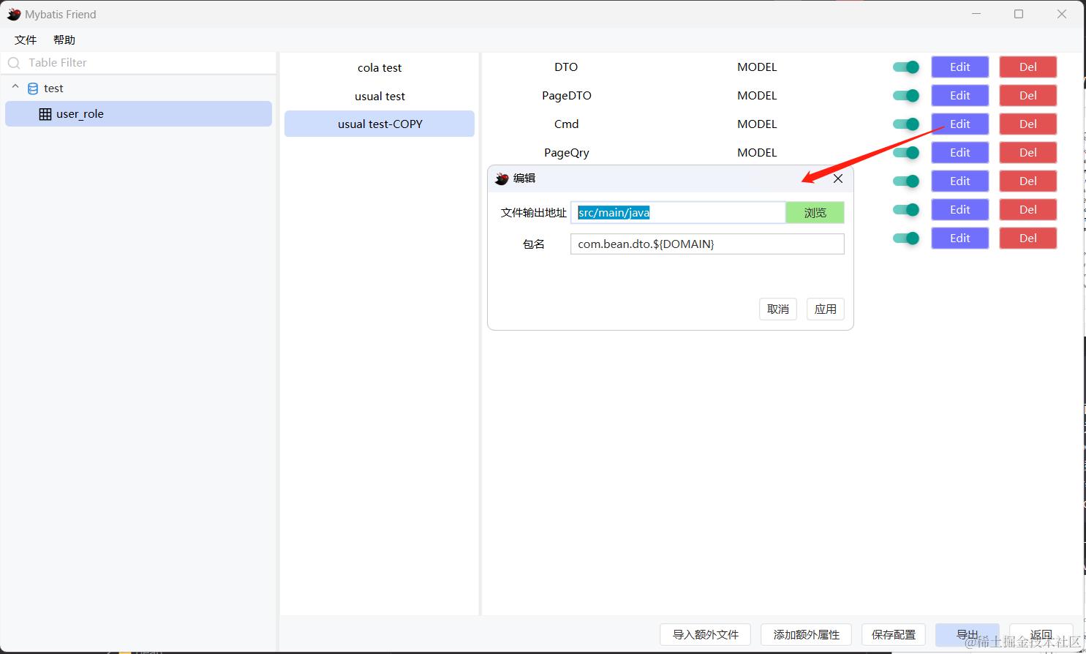Click 取消 to cancel the dialog
The width and height of the screenshot is (1086, 654).
(x=778, y=309)
